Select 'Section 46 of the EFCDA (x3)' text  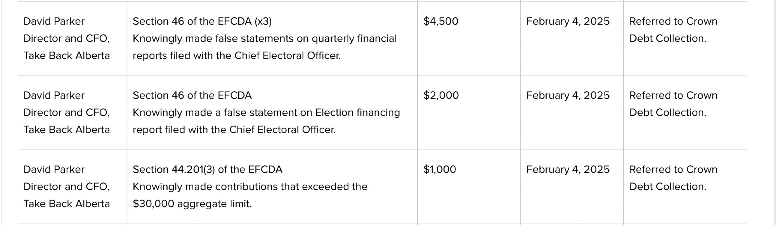coord(202,21)
